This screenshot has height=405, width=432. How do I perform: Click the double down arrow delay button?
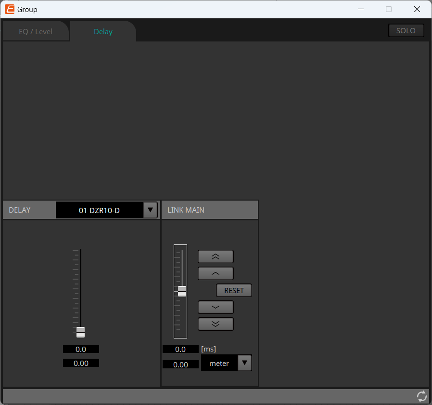pos(216,324)
